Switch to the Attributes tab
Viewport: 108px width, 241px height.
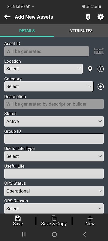click(x=81, y=31)
